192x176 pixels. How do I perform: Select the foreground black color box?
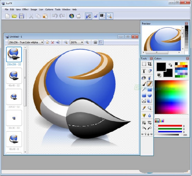161,67
